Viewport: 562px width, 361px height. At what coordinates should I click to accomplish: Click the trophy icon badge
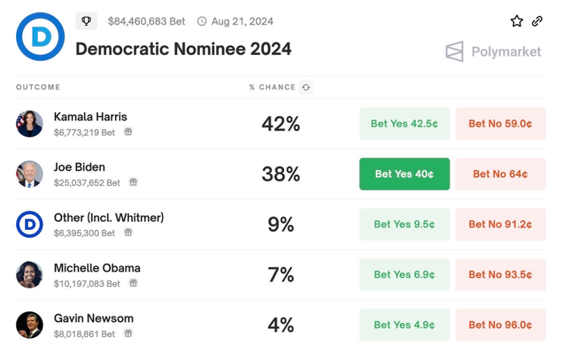point(87,21)
